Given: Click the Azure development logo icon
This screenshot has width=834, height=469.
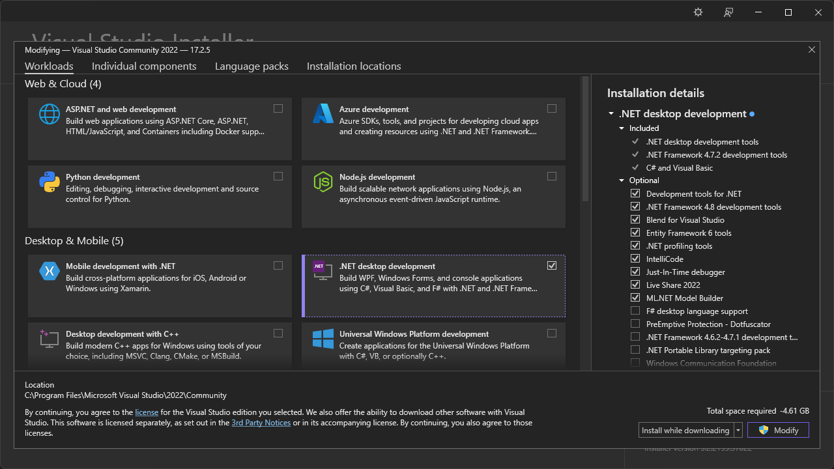Looking at the screenshot, I should (x=323, y=114).
